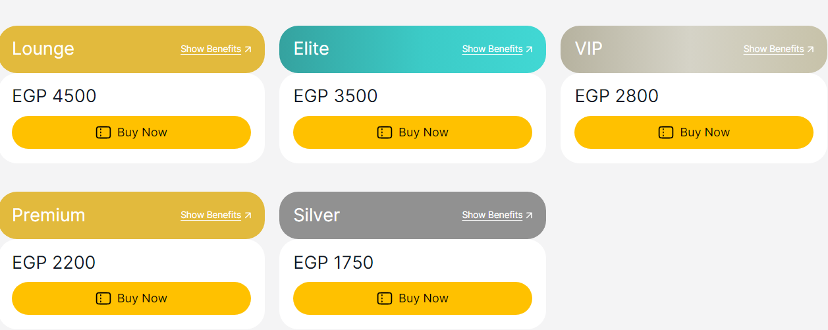This screenshot has height=330, width=828.
Task: Click the arrow icon beside Lounge Show Benefits
Action: [248, 49]
